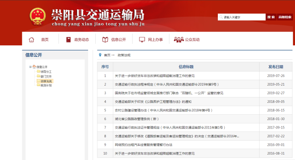Click the 信息公开 tree root house icon
The width and height of the screenshot is (295, 160).
pos(34,67)
